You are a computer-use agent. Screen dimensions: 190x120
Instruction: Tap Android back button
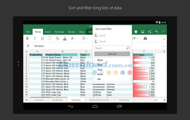click(x=71, y=106)
